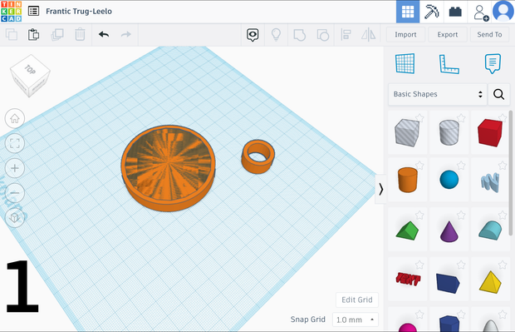Image resolution: width=515 pixels, height=332 pixels.
Task: Invite a collaborator with the add-person icon
Action: (480, 12)
